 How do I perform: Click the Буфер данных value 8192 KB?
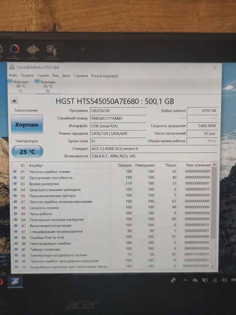(202, 111)
